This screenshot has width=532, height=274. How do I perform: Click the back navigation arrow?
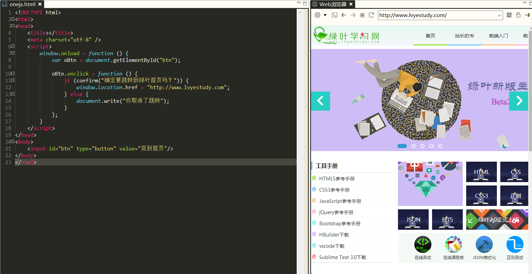click(x=343, y=15)
